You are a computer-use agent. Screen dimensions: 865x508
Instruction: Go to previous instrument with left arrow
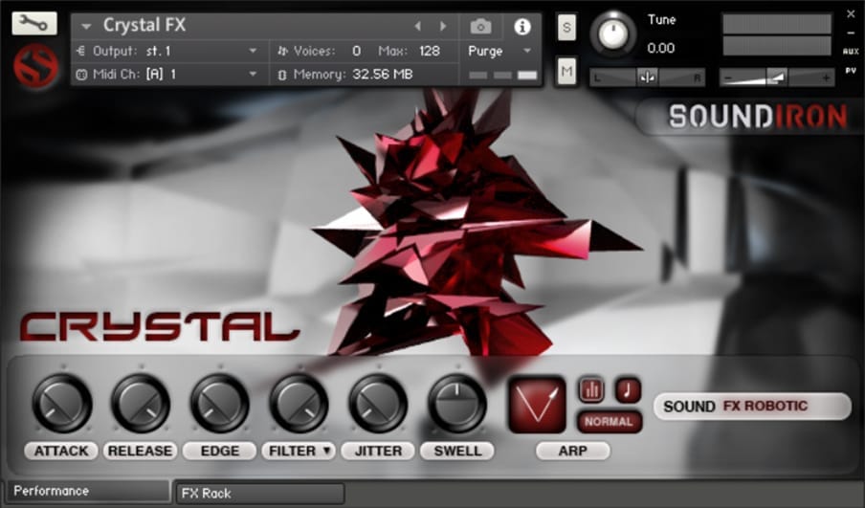tap(417, 26)
